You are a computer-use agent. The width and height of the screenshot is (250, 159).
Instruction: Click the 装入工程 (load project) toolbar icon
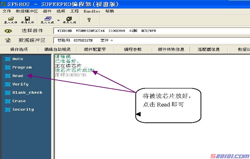point(47,20)
